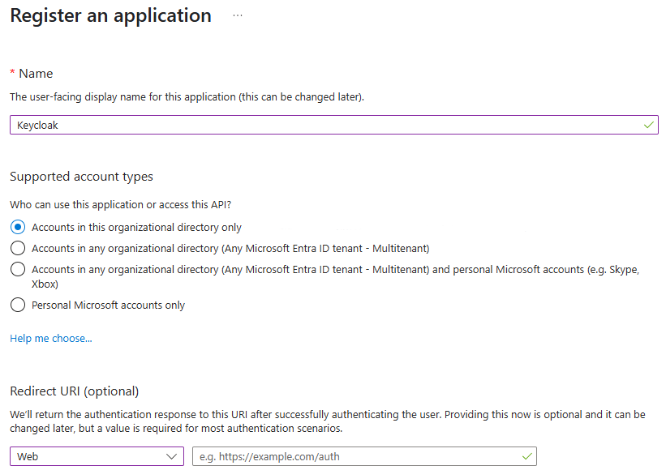
Task: Click the required 'Name' field label
Action: tap(36, 74)
